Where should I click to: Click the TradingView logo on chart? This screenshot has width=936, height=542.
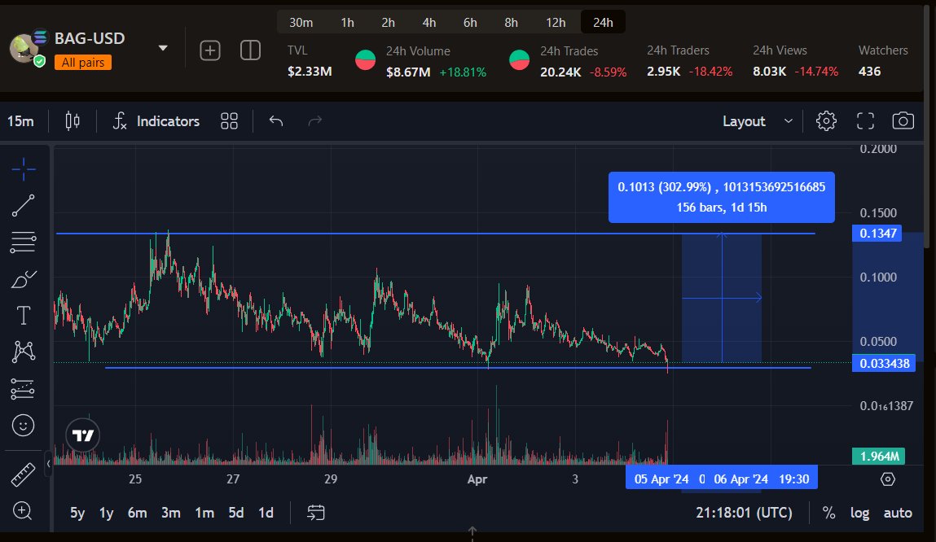[83, 435]
